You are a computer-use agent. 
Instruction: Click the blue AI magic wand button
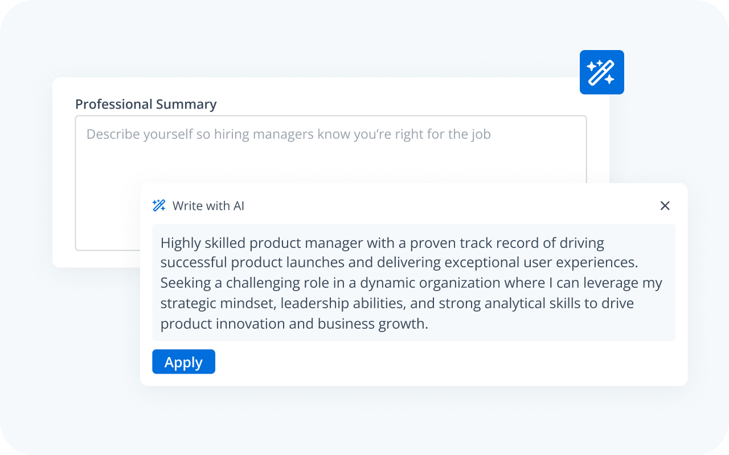click(x=601, y=72)
